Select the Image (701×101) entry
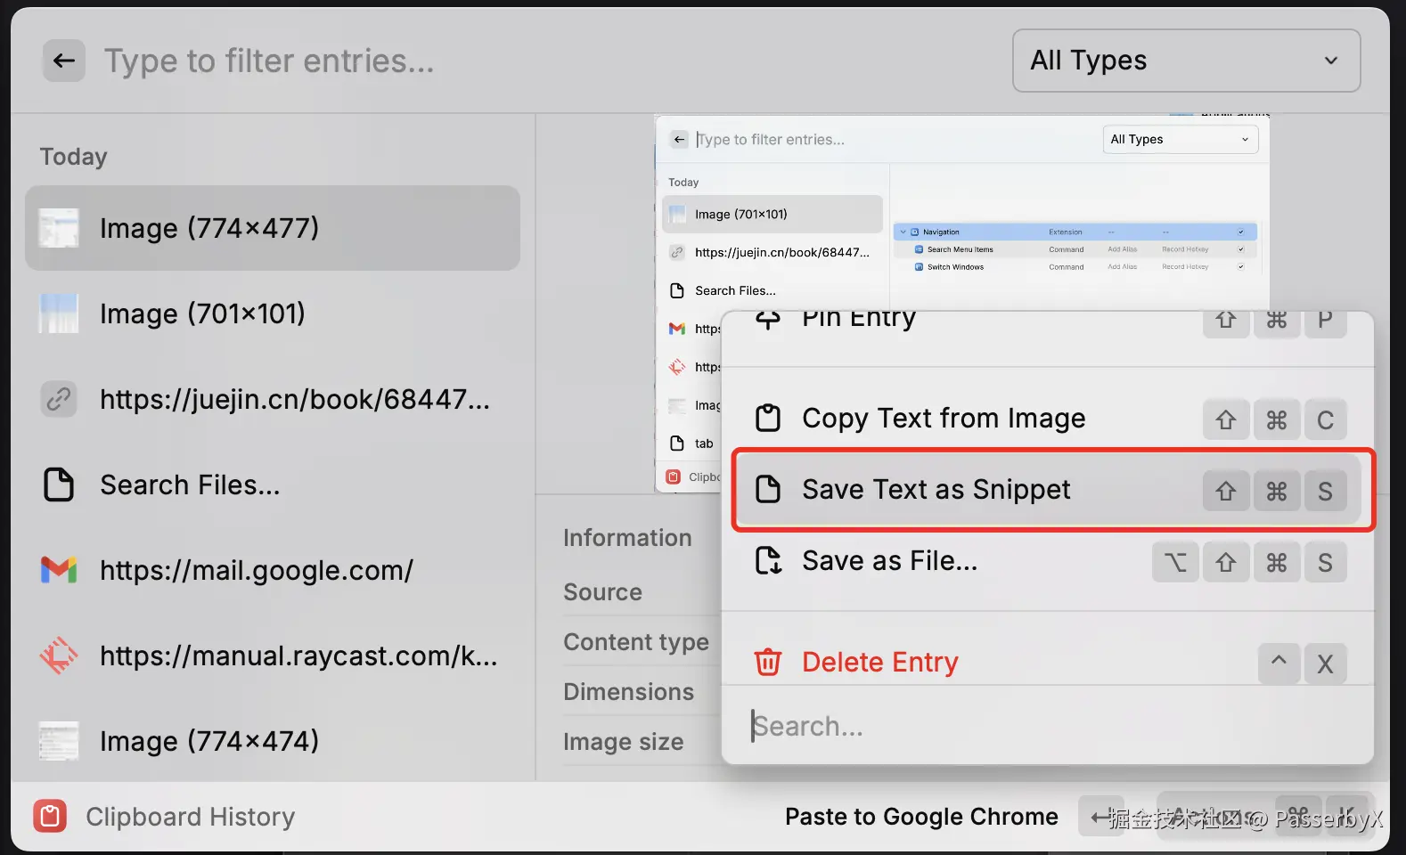 pyautogui.click(x=273, y=313)
